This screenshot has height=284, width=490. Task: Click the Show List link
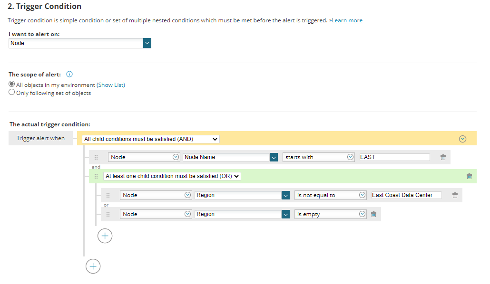(x=111, y=85)
